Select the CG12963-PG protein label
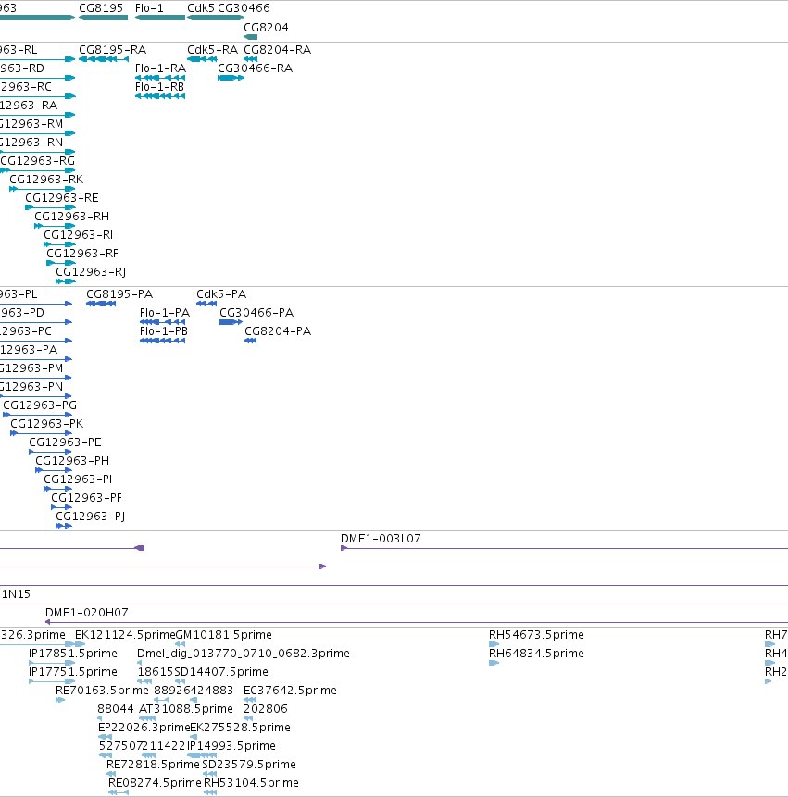The height and width of the screenshot is (797, 788). pyautogui.click(x=40, y=405)
